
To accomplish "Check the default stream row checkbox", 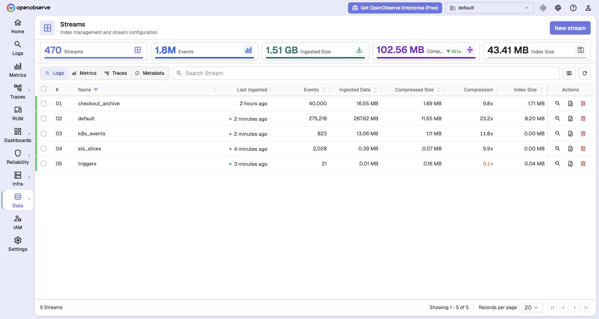I will click(x=44, y=119).
